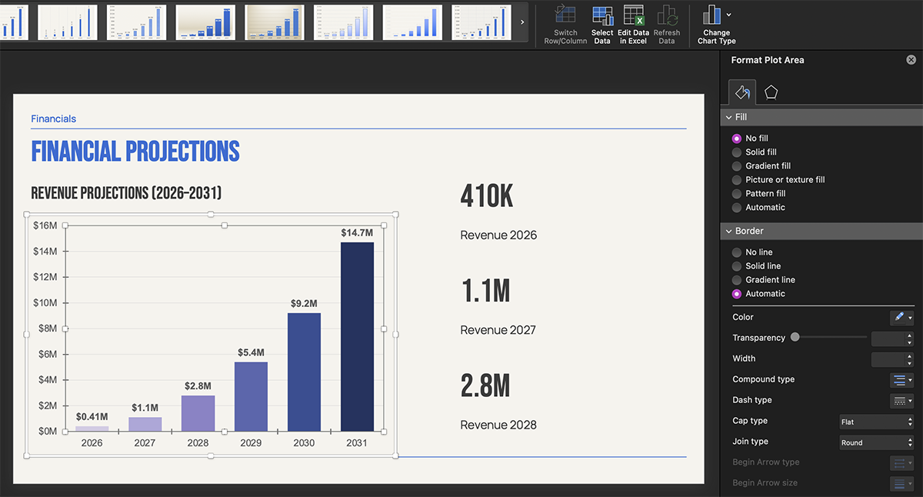Click the $14.7M data label
Screen dimensions: 923x497
(x=357, y=232)
